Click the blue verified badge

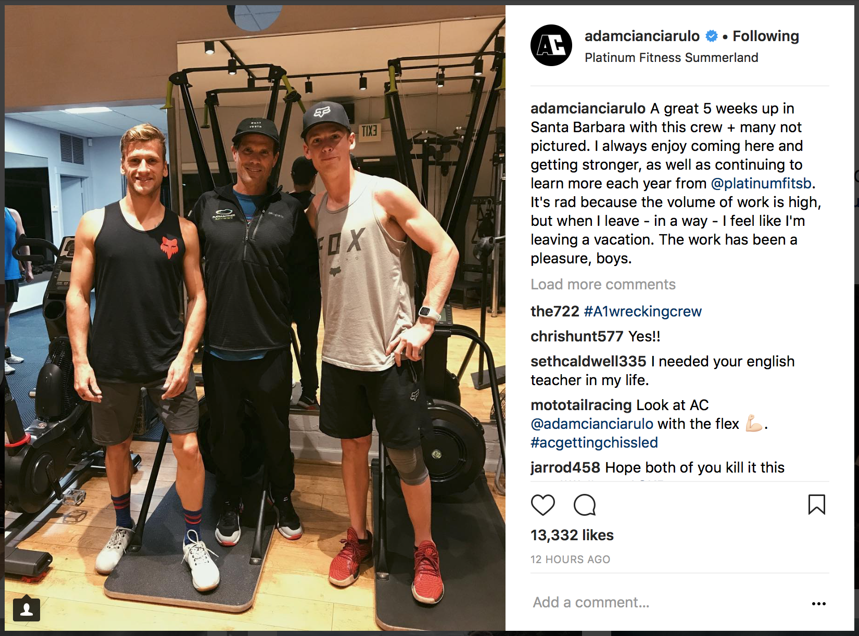(711, 36)
